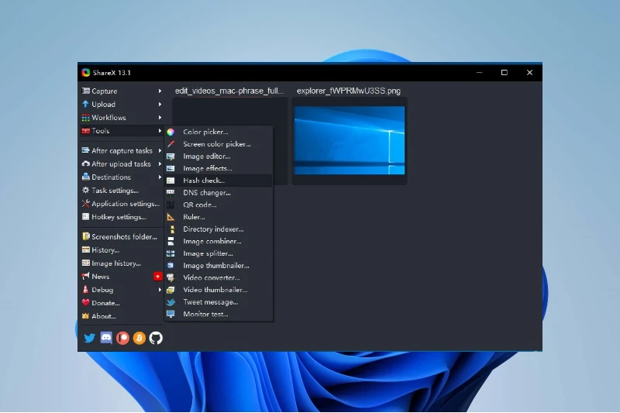620x413 pixels.
Task: Click the QR code icon
Action: (x=170, y=205)
